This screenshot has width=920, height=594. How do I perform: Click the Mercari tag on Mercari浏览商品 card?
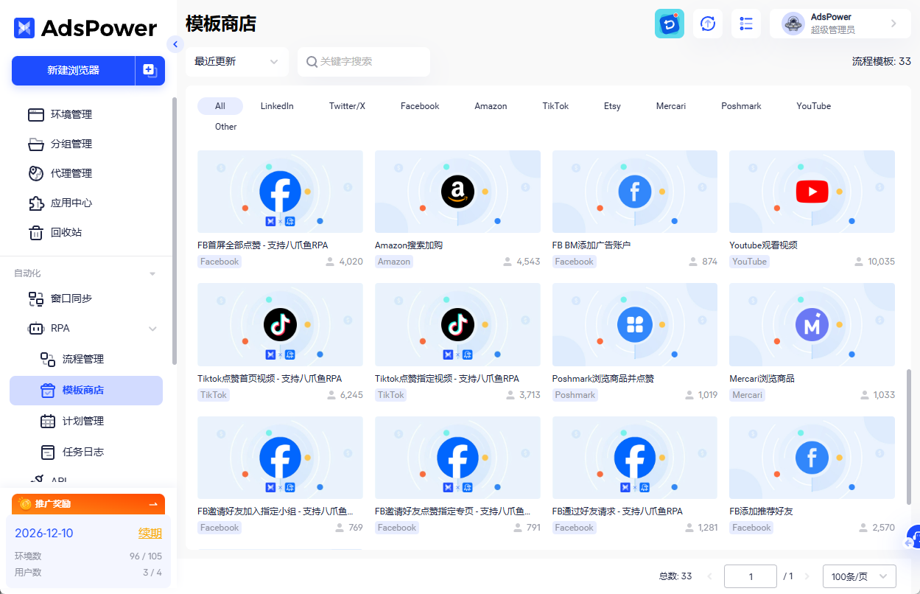pyautogui.click(x=748, y=395)
